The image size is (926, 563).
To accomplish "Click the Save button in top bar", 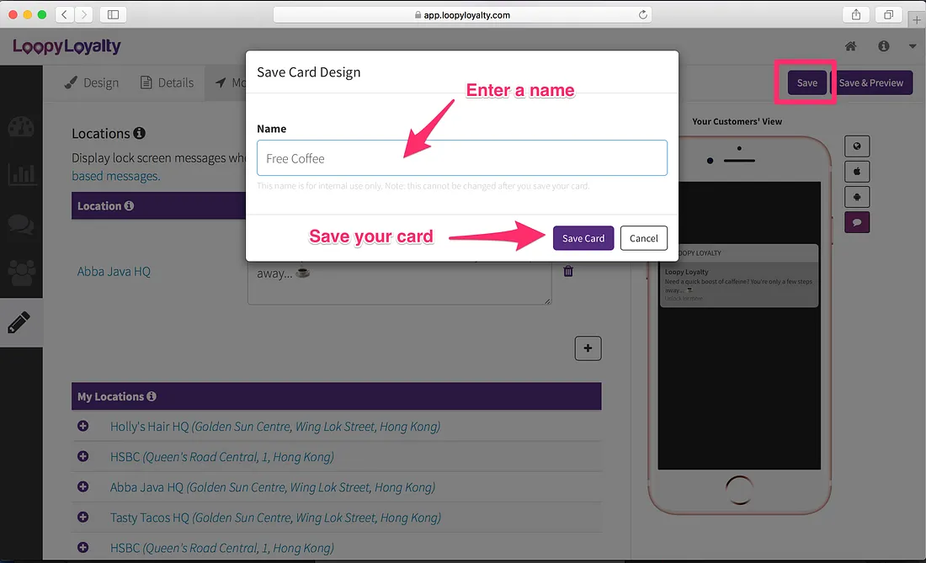I will [806, 82].
